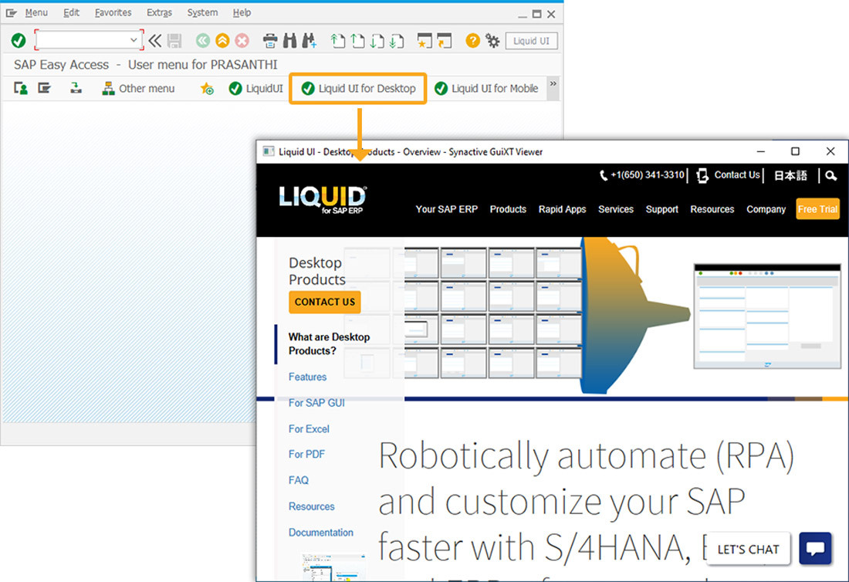This screenshot has height=582, width=849.
Task: Open the Features sidebar link
Action: [x=307, y=377]
